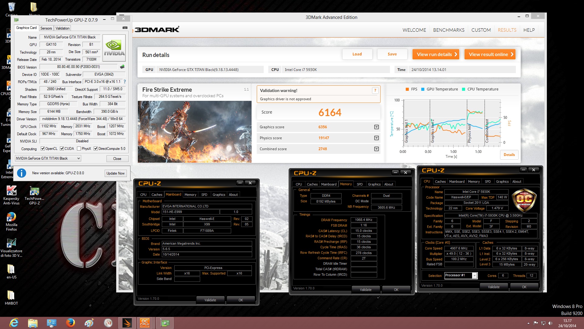The height and width of the screenshot is (329, 584).
Task: Switch to the Validation tab in GPU-Z
Action: [x=63, y=28]
